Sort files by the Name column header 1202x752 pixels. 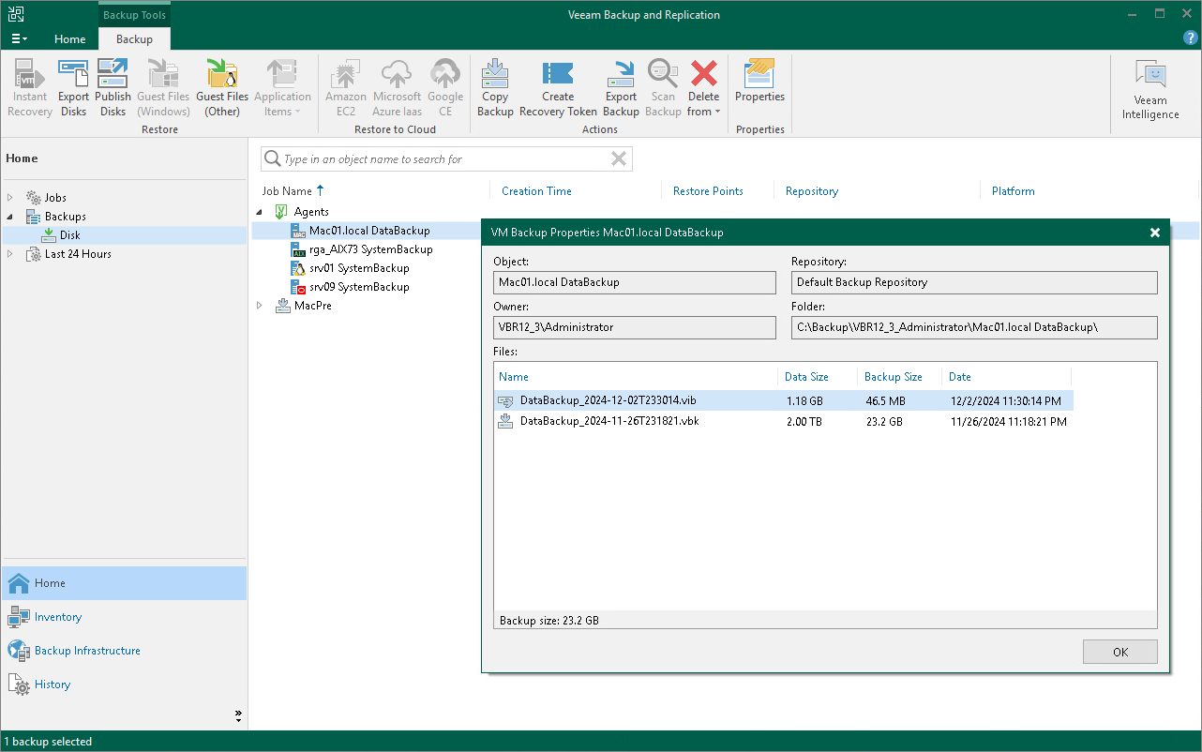[x=513, y=376]
